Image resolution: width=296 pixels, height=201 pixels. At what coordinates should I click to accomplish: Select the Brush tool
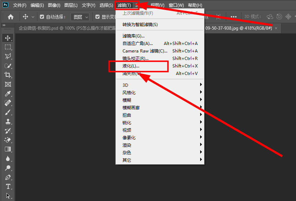pos(8,112)
